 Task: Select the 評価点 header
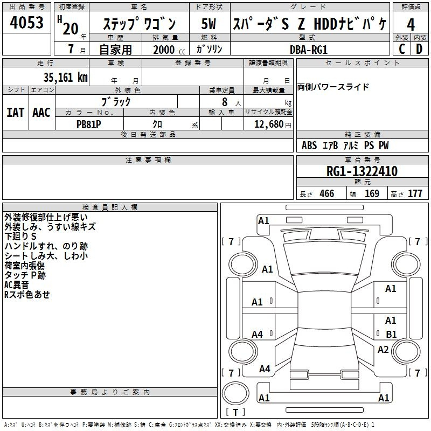pyautogui.click(x=411, y=6)
